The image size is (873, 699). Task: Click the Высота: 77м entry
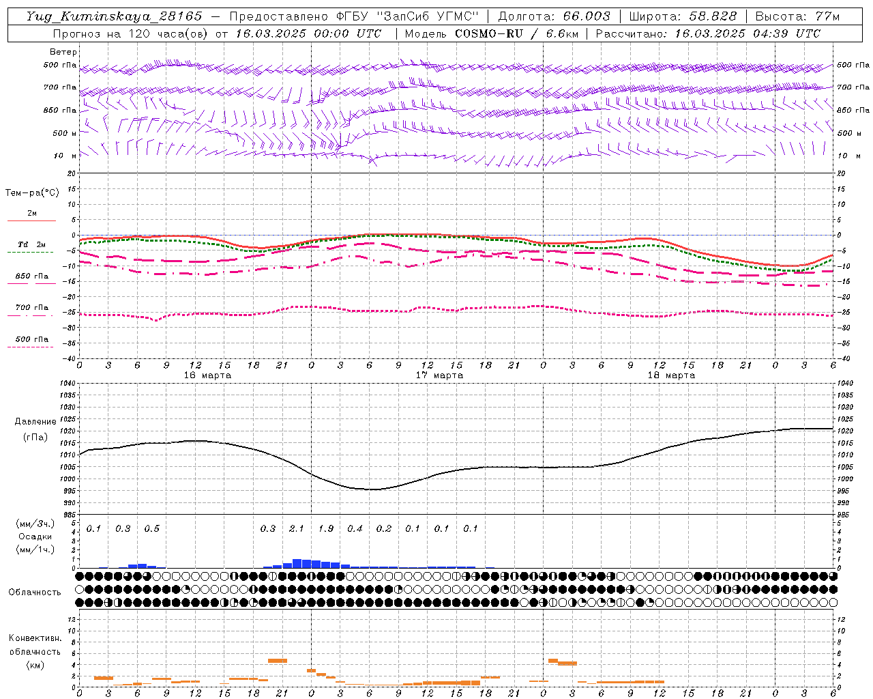click(x=798, y=16)
